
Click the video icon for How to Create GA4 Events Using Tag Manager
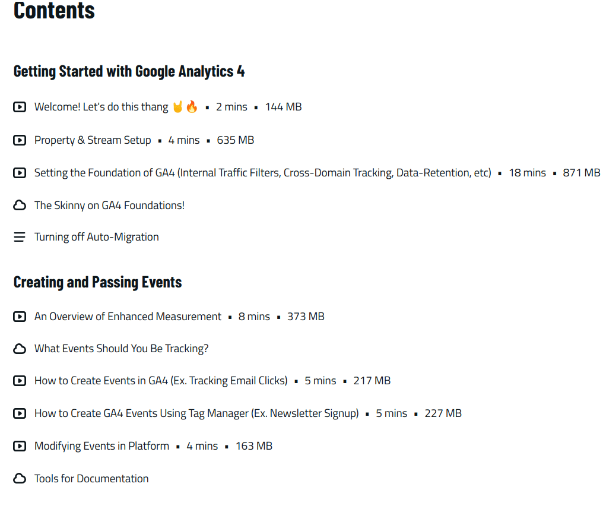point(20,413)
